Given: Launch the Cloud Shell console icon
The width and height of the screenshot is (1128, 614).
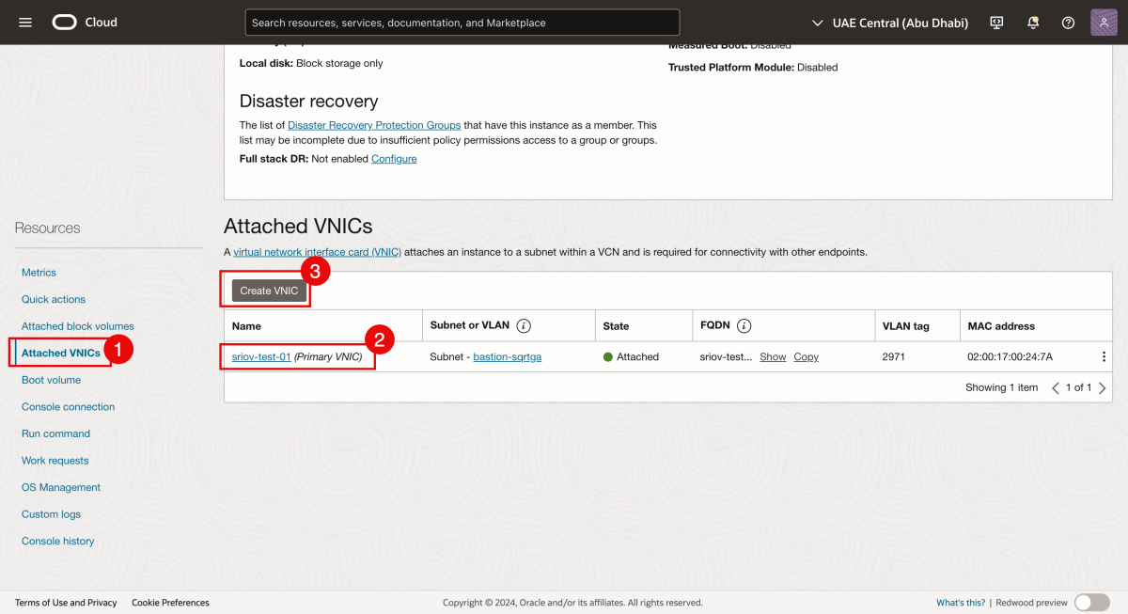Looking at the screenshot, I should [x=996, y=22].
